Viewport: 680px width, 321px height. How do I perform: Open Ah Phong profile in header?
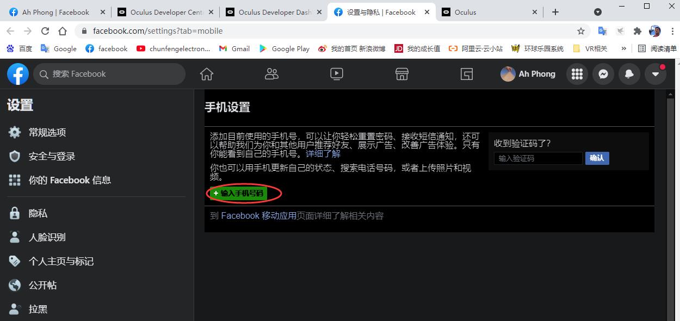point(528,74)
